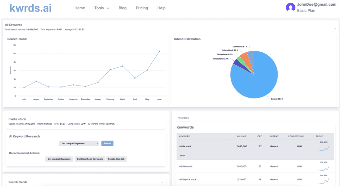Click the People Also Ask button

coord(116,159)
